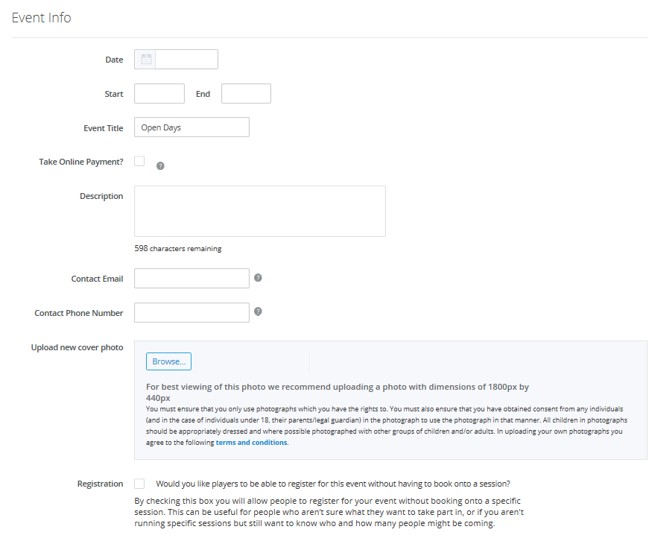649x544 pixels.
Task: Open the terms and conditions link
Action: coord(251,443)
